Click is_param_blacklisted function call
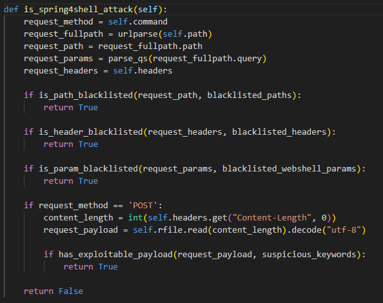This screenshot has height=303, width=383. click(x=88, y=169)
